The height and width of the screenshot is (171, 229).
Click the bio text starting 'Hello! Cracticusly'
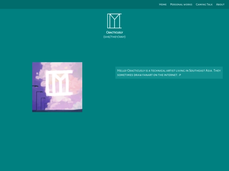[x=169, y=73]
